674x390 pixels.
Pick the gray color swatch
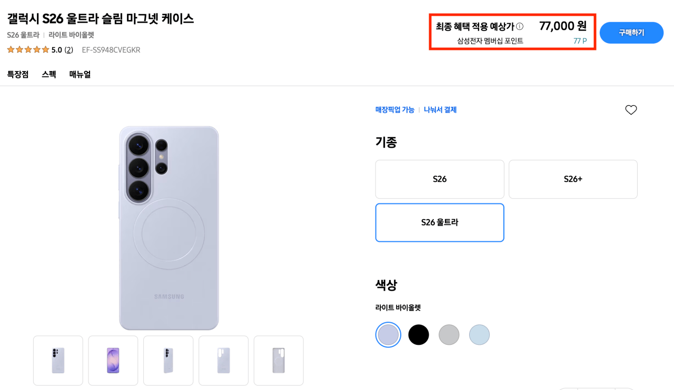coord(449,334)
